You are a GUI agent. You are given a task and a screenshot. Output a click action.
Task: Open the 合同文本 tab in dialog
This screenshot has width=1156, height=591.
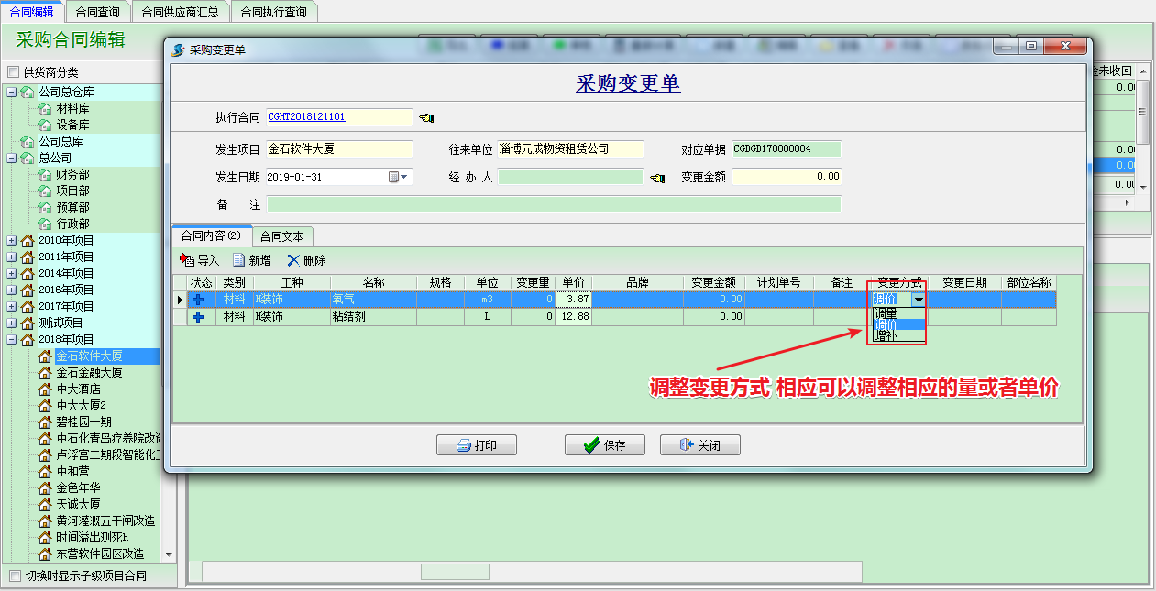click(282, 235)
